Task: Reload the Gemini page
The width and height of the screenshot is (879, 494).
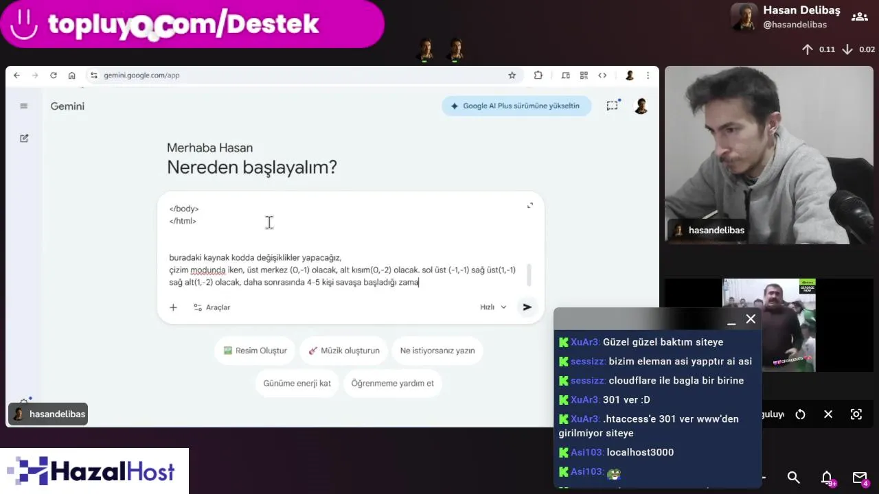Action: pos(53,75)
